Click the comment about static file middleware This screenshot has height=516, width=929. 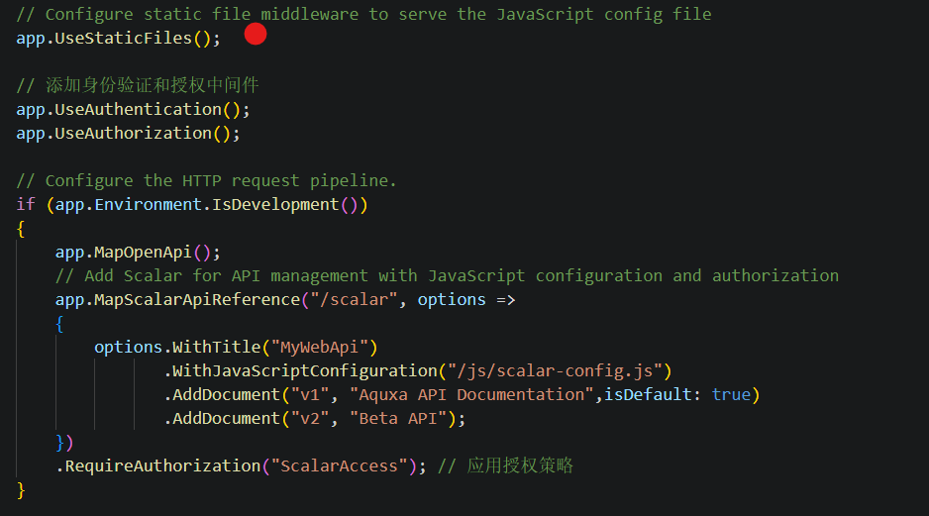pos(363,14)
